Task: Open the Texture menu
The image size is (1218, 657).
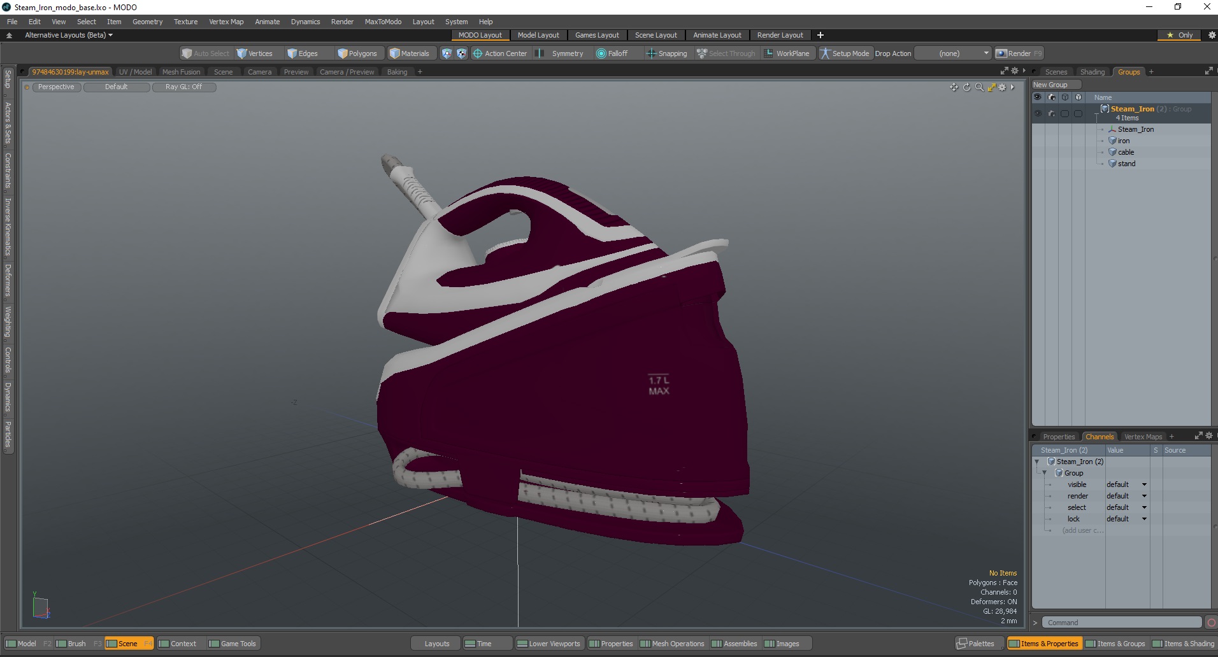Action: [185, 22]
